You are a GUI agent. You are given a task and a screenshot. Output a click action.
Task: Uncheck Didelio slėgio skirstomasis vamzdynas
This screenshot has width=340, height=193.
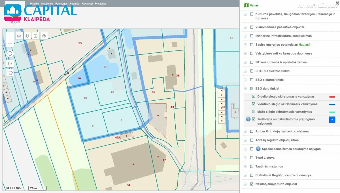(254, 97)
